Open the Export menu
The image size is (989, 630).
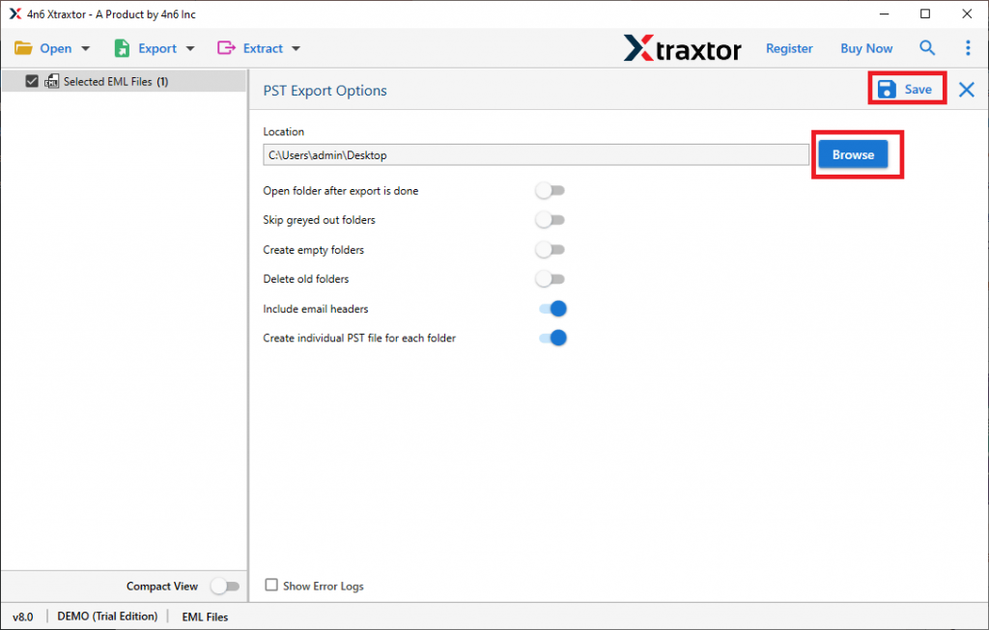(157, 48)
